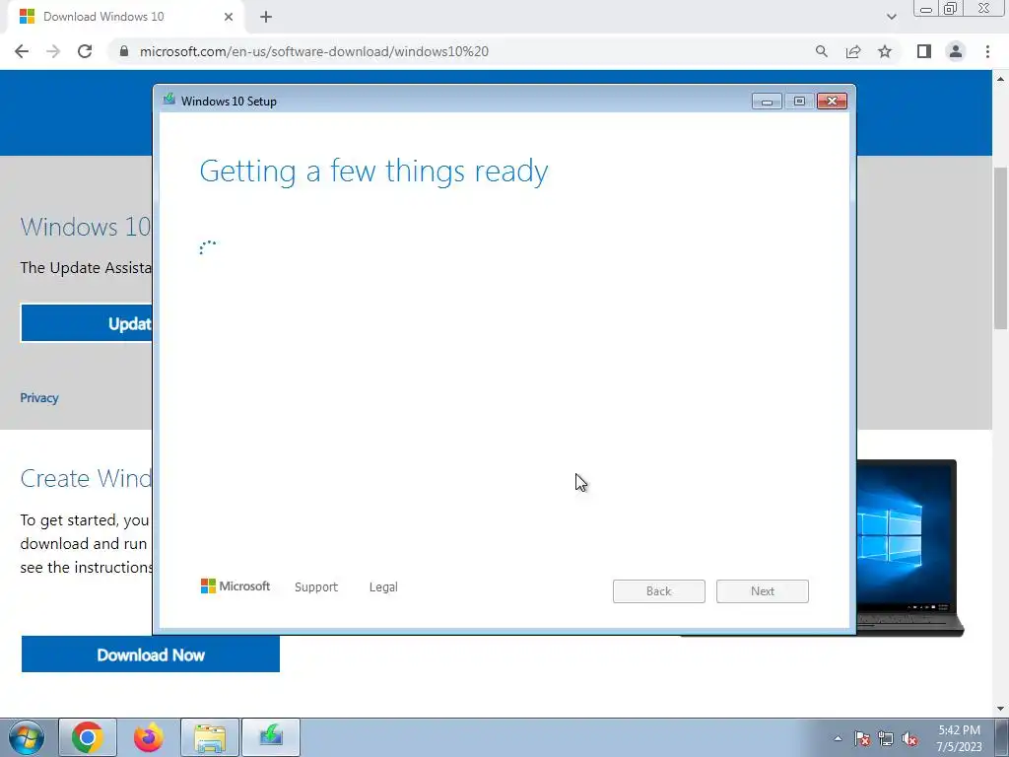
Task: Click the lock icon in address bar
Action: click(124, 51)
